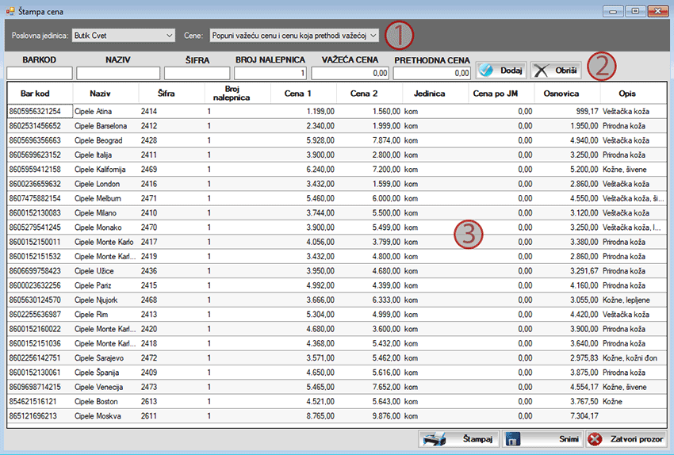The height and width of the screenshot is (455, 674).
Task: Select the Cipele Italija name cell
Action: (x=105, y=155)
